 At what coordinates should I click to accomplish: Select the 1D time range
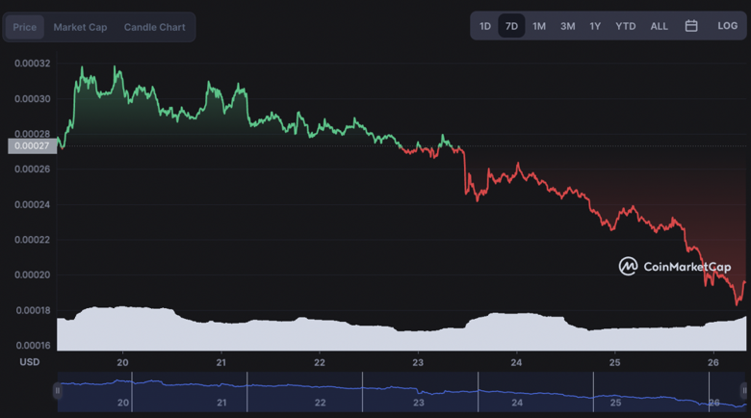(485, 26)
